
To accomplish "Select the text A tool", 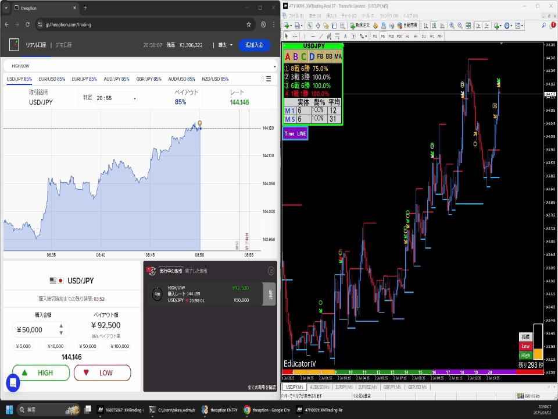I will 345,36.
